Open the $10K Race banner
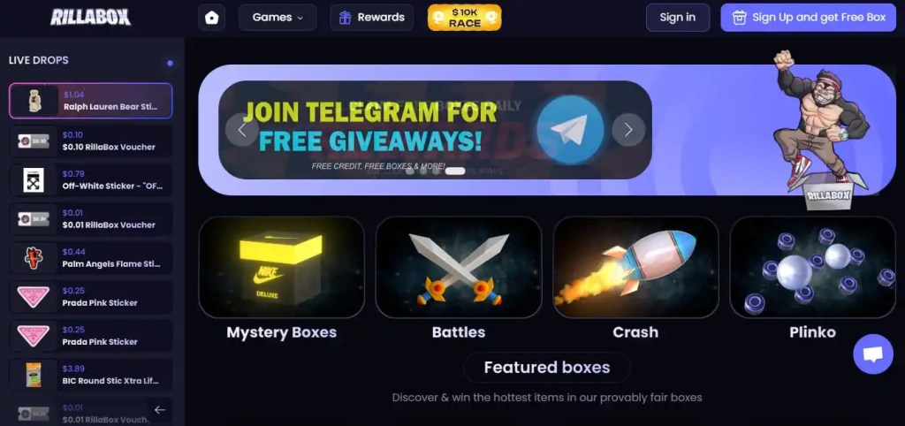 pyautogui.click(x=465, y=18)
